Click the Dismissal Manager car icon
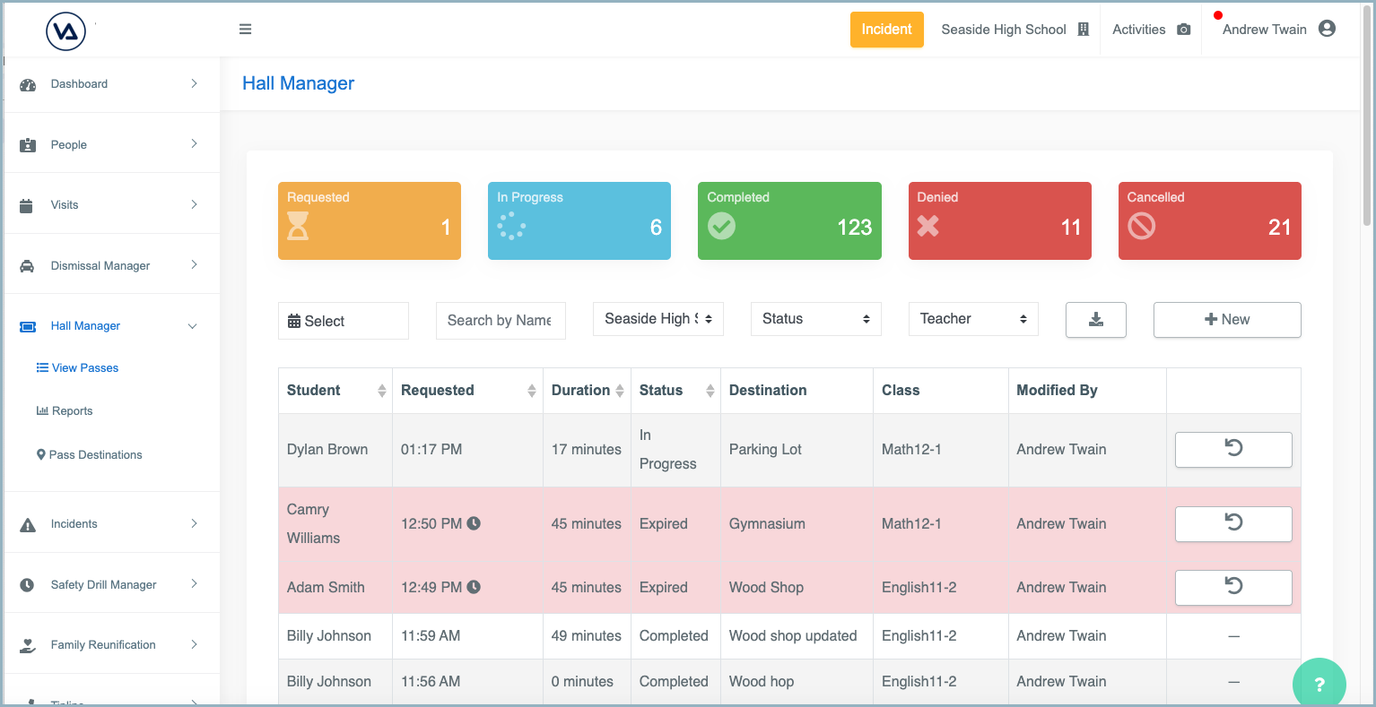Viewport: 1376px width, 707px height. [x=27, y=266]
